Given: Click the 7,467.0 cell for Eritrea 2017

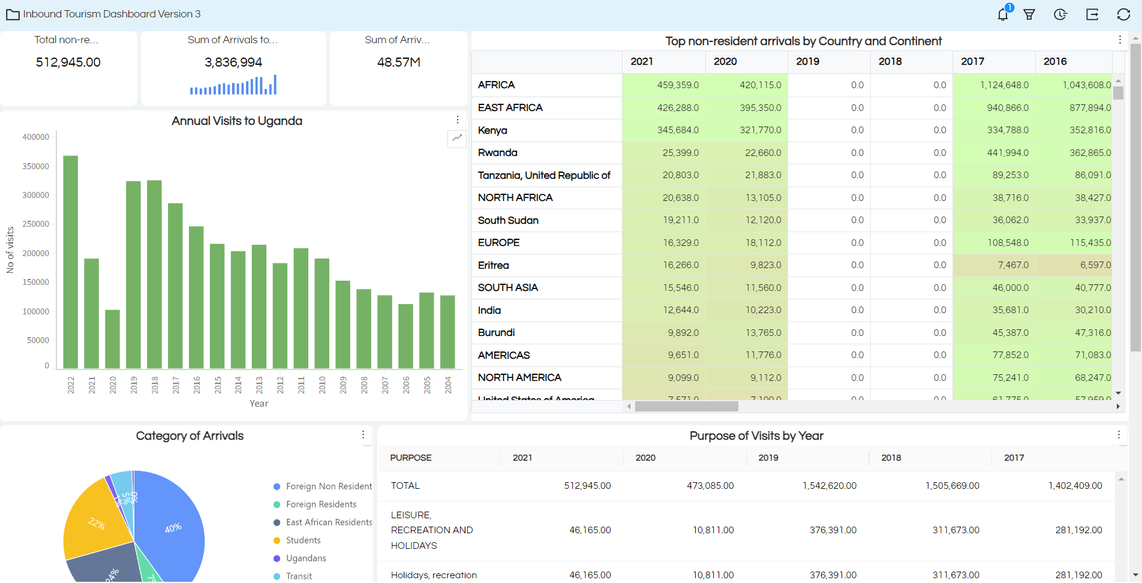Looking at the screenshot, I should pyautogui.click(x=994, y=265).
